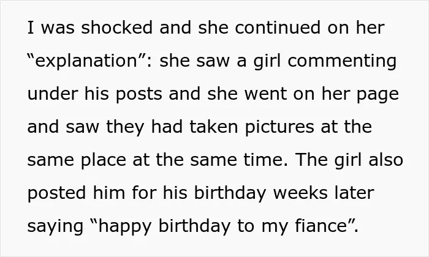Viewport: 429px width, 257px height.
Task: Click the word "posted"
Action: 56,193
